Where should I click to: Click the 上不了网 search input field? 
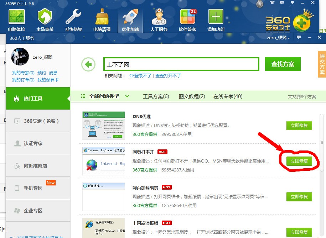[x=181, y=64]
